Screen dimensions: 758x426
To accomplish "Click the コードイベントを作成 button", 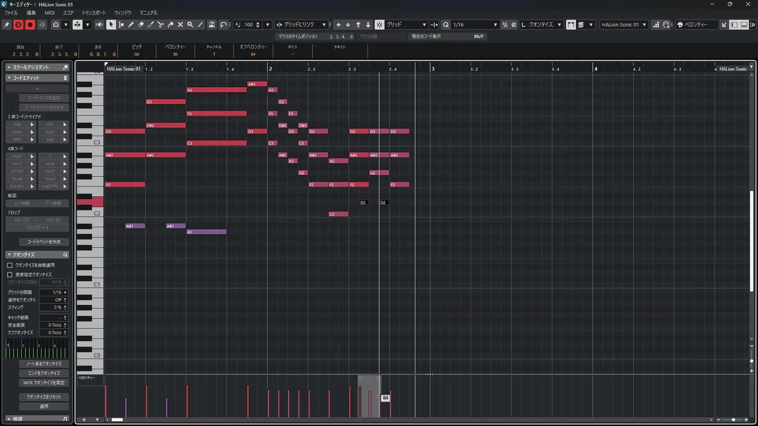I will point(44,242).
